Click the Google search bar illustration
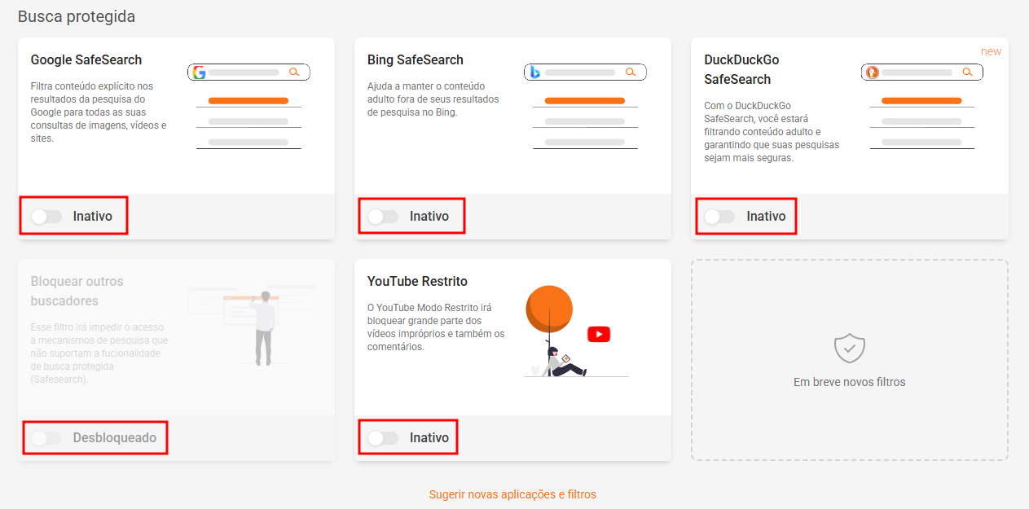This screenshot has width=1029, height=509. [249, 72]
